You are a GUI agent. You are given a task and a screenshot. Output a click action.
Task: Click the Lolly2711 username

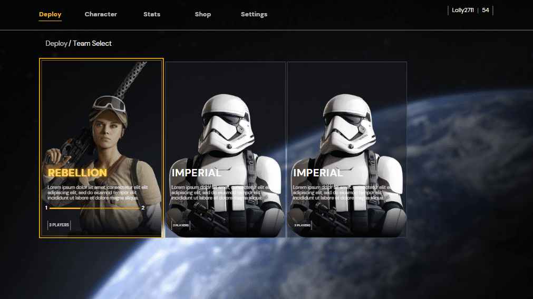[x=463, y=10]
